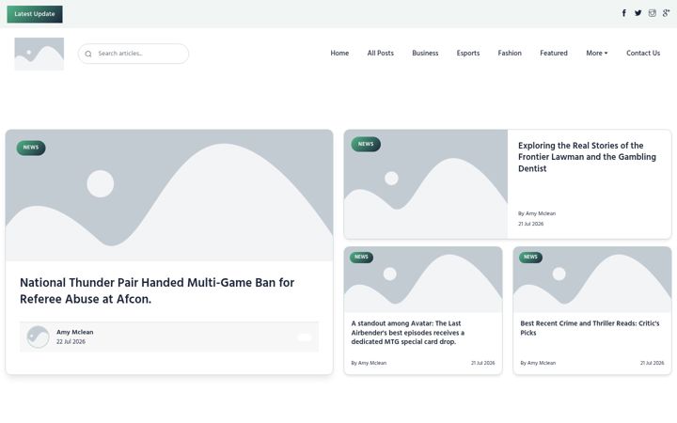677x423 pixels.
Task: Open the Esports category
Action: (x=468, y=53)
